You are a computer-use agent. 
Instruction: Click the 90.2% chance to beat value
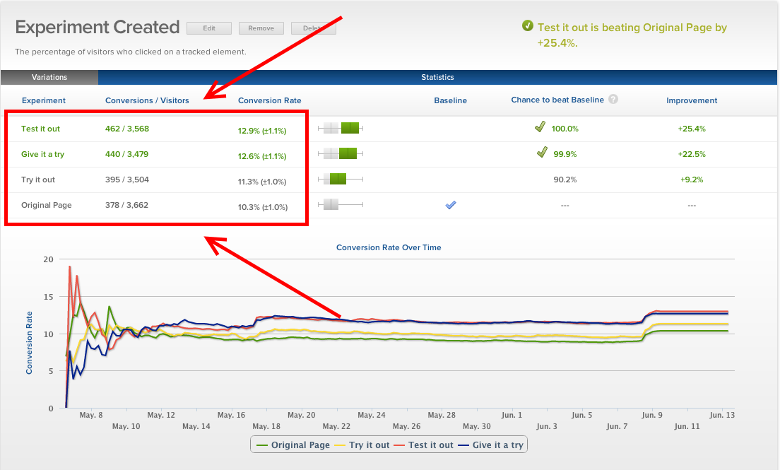tap(565, 180)
